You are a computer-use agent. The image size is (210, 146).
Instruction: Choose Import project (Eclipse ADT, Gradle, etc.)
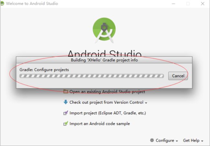point(108,113)
